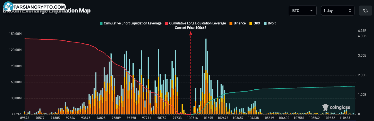Click the 4.00B right axis label

362,36
